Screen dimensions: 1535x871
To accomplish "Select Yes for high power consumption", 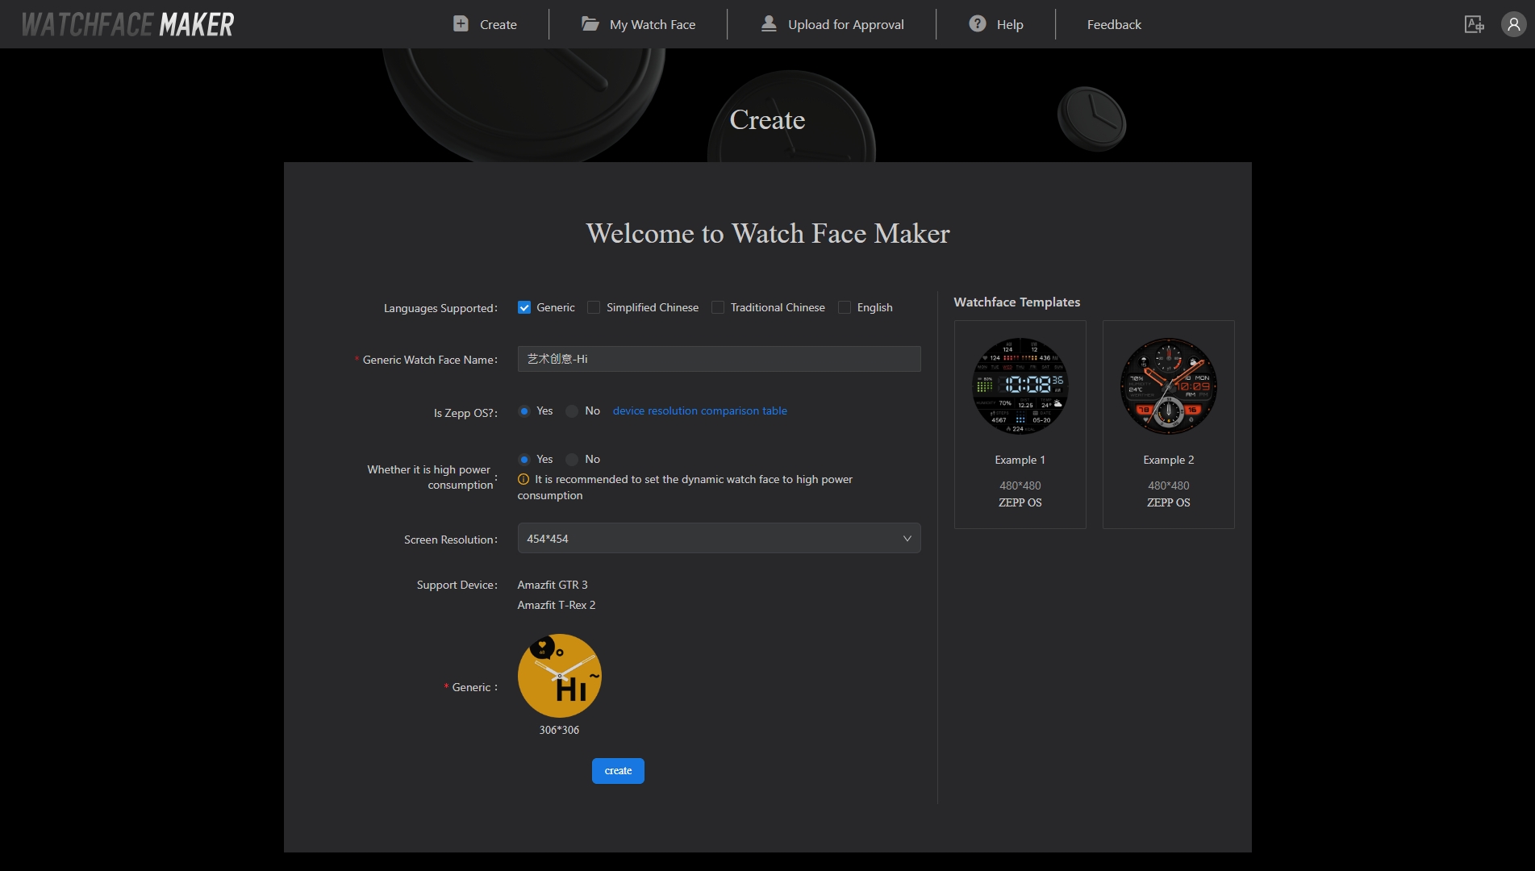I will (525, 459).
